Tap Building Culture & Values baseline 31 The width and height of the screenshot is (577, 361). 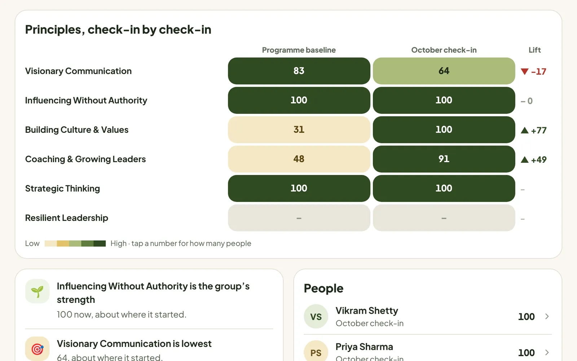(x=299, y=130)
